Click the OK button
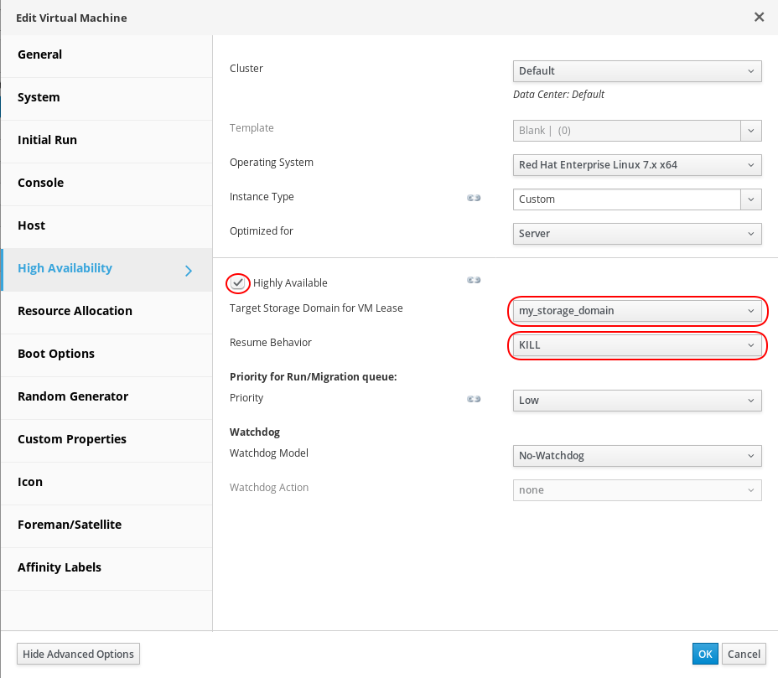 coord(705,655)
